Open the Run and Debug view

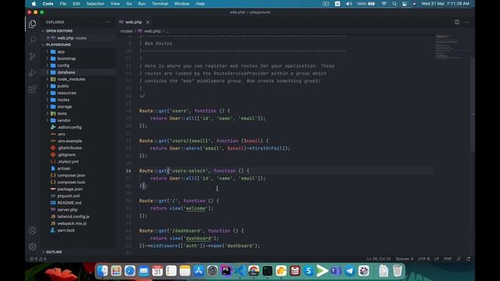click(33, 73)
